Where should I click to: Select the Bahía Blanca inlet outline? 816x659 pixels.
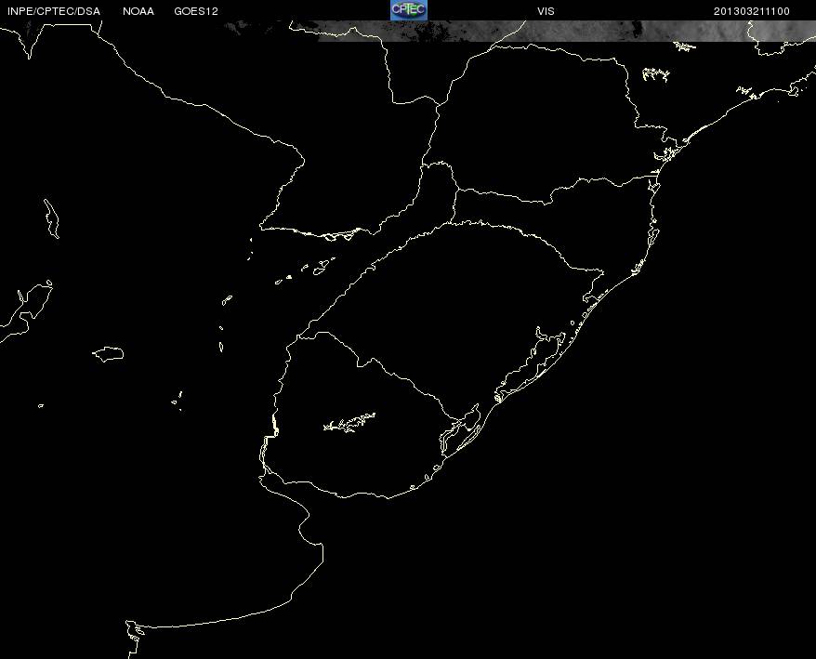click(x=134, y=631)
